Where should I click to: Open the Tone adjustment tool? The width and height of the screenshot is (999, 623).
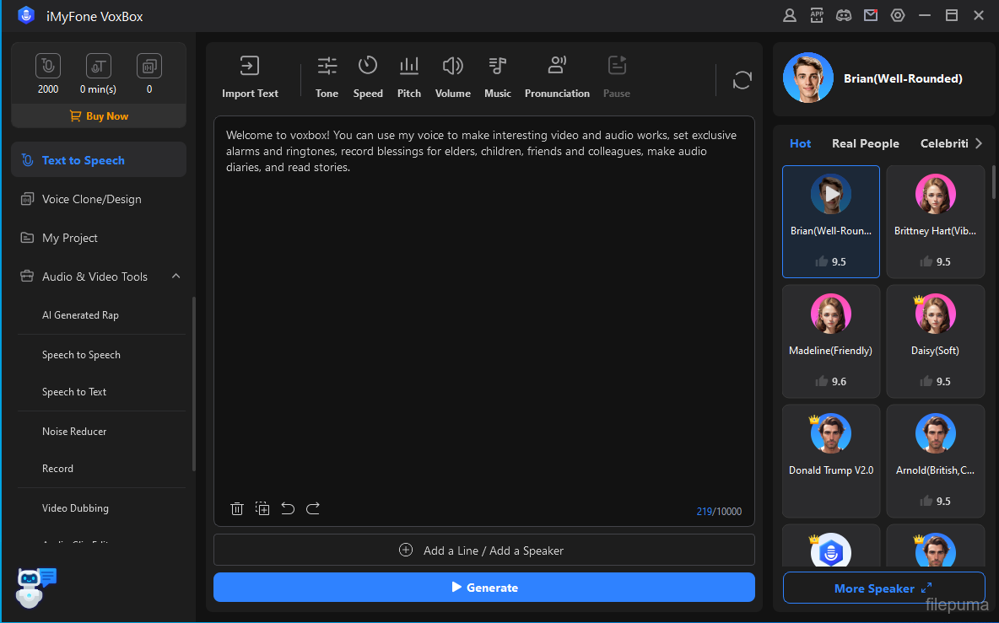coord(327,77)
